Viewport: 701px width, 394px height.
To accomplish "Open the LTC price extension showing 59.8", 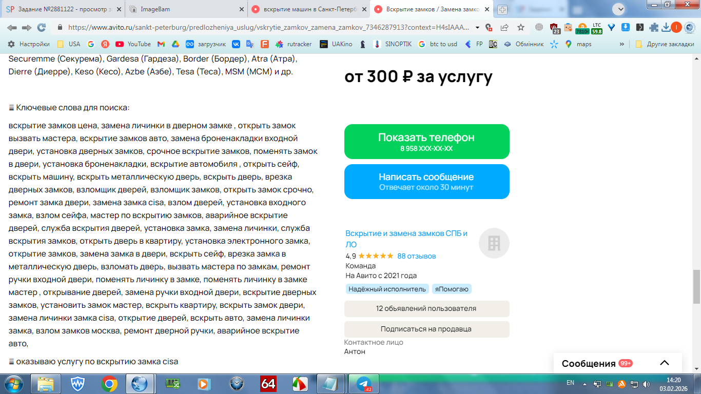I will pyautogui.click(x=597, y=28).
